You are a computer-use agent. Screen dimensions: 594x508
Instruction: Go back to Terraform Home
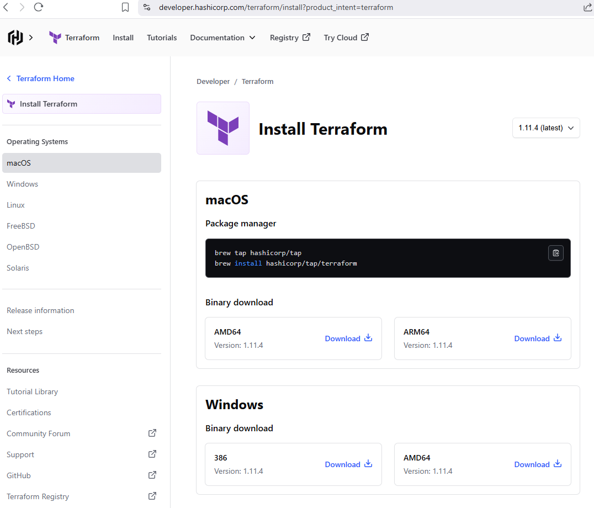tap(40, 78)
